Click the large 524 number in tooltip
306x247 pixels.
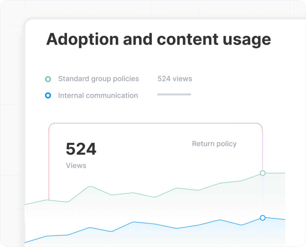click(x=81, y=149)
